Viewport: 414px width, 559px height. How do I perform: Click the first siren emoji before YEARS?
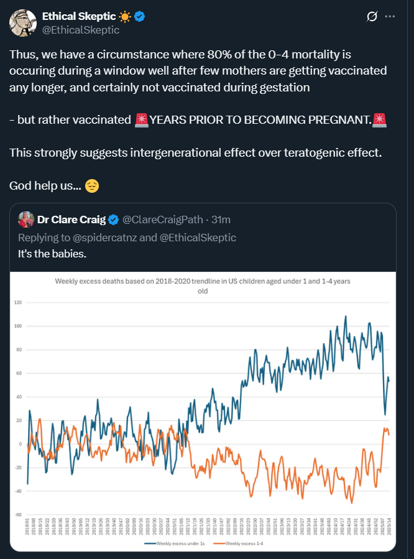[142, 120]
